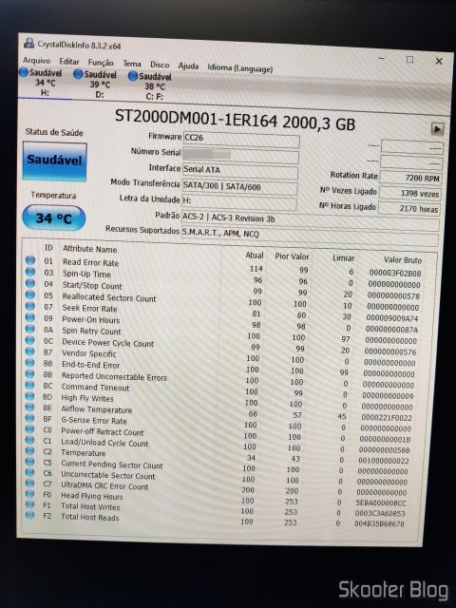Click status icon for Device Power Cycle Count
This screenshot has width=456, height=608.
coord(30,340)
